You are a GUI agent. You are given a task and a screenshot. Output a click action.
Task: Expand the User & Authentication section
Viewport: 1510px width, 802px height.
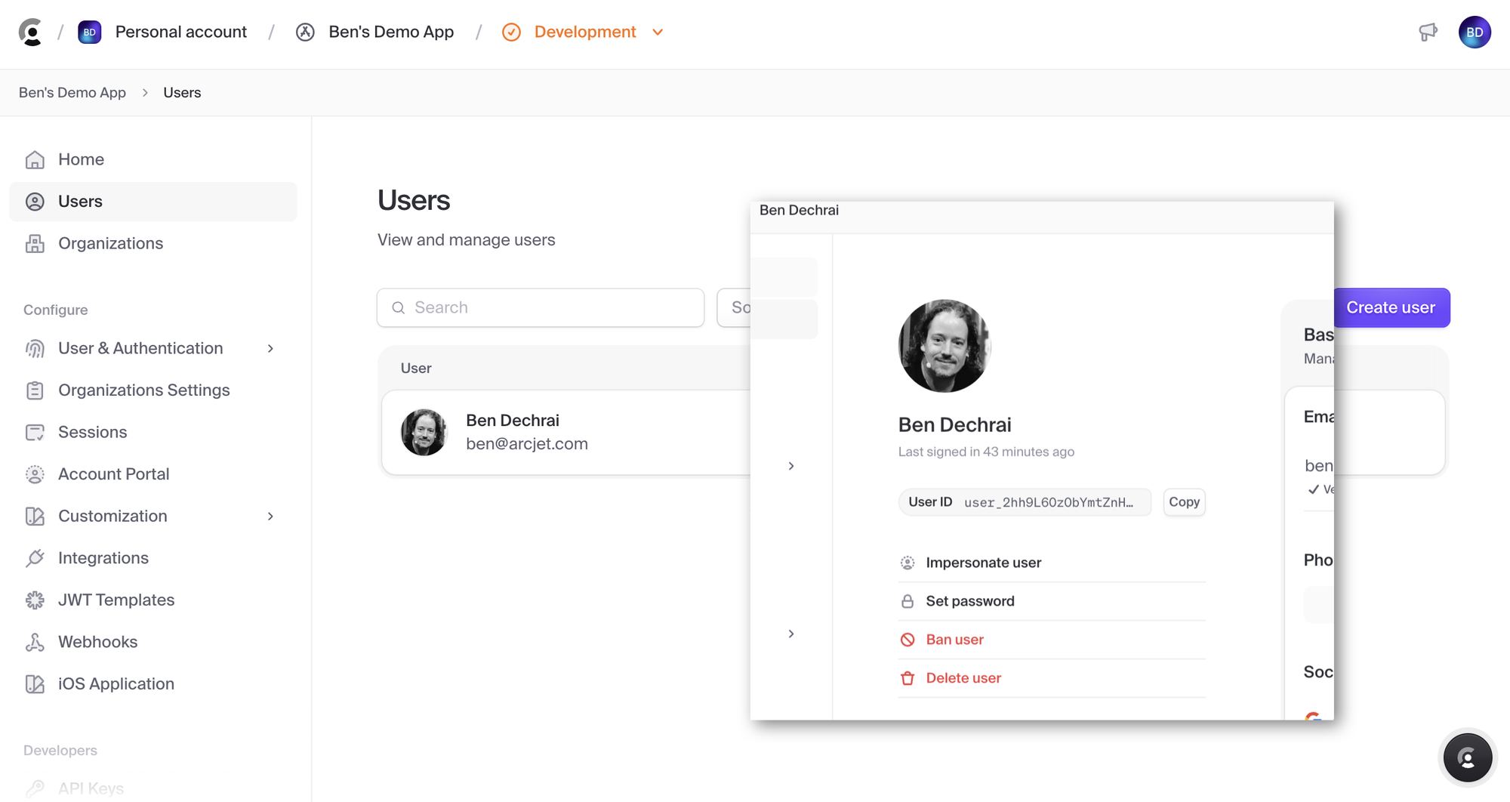(x=270, y=348)
